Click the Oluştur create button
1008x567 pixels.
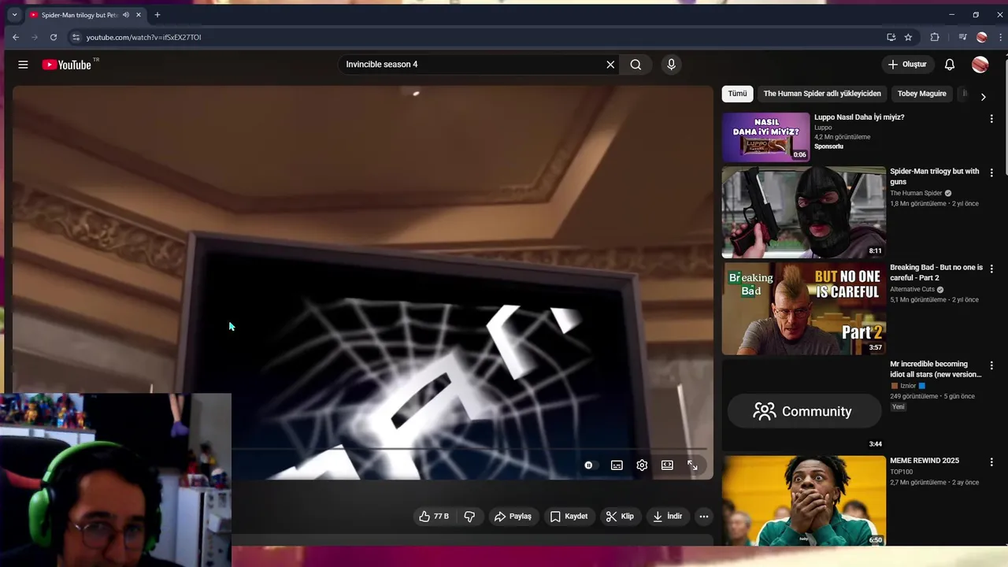pos(906,65)
